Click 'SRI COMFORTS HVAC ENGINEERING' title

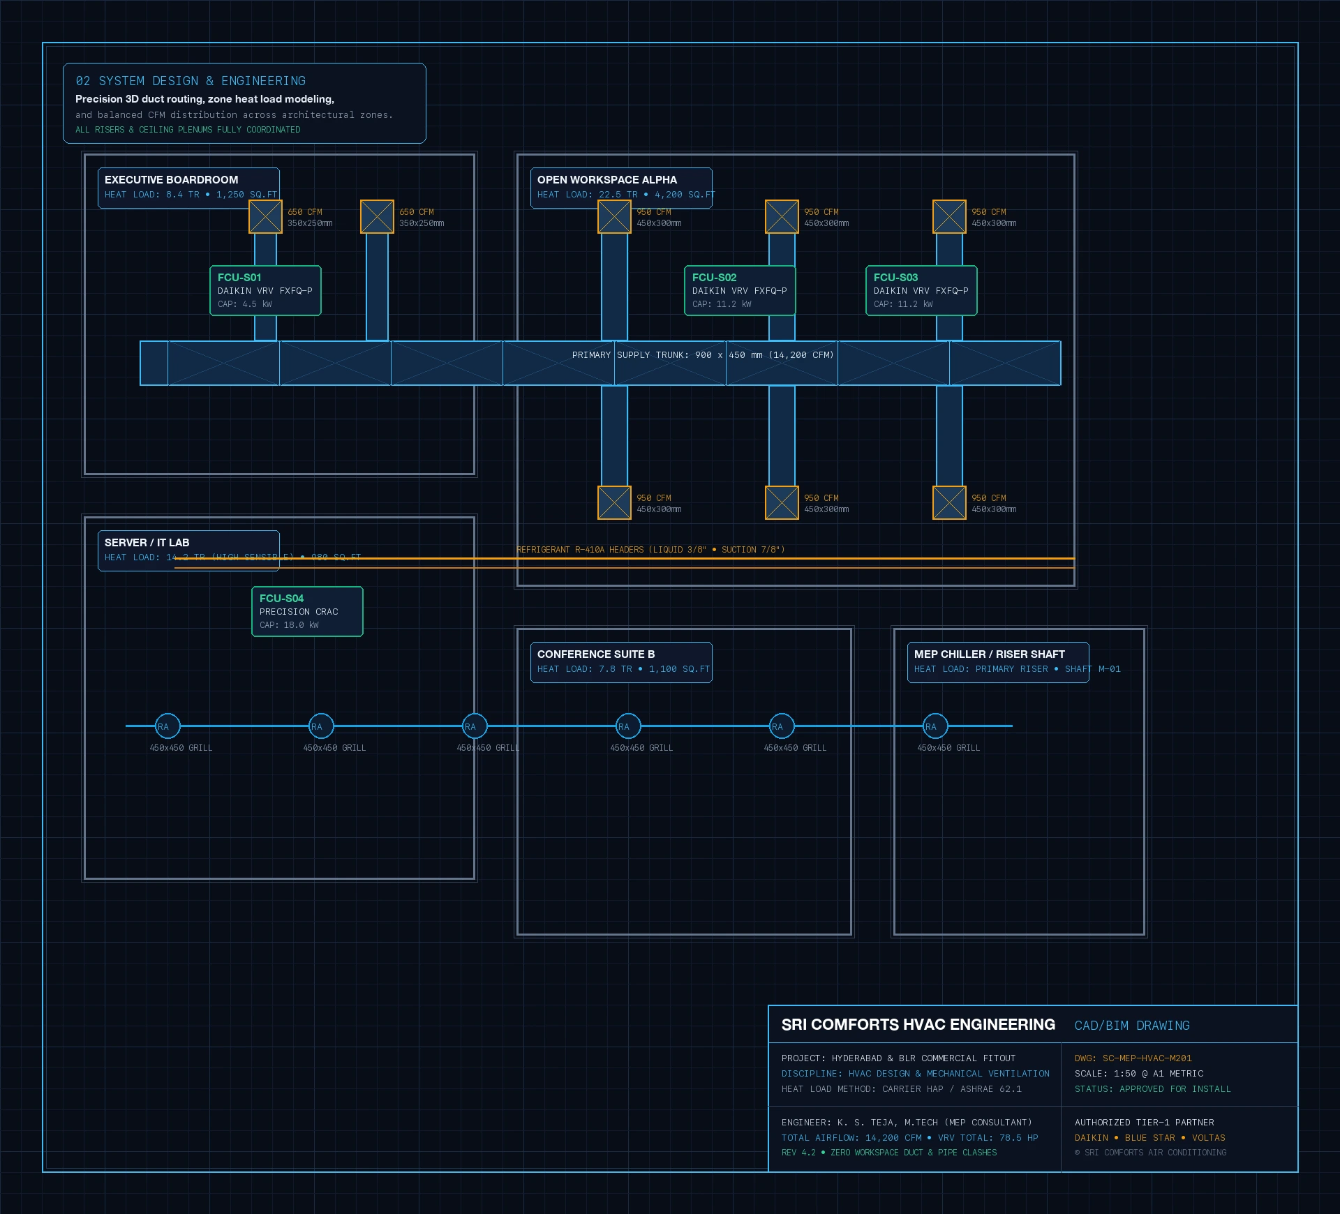pyautogui.click(x=918, y=1024)
